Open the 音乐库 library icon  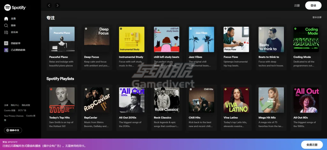pyautogui.click(x=6, y=32)
